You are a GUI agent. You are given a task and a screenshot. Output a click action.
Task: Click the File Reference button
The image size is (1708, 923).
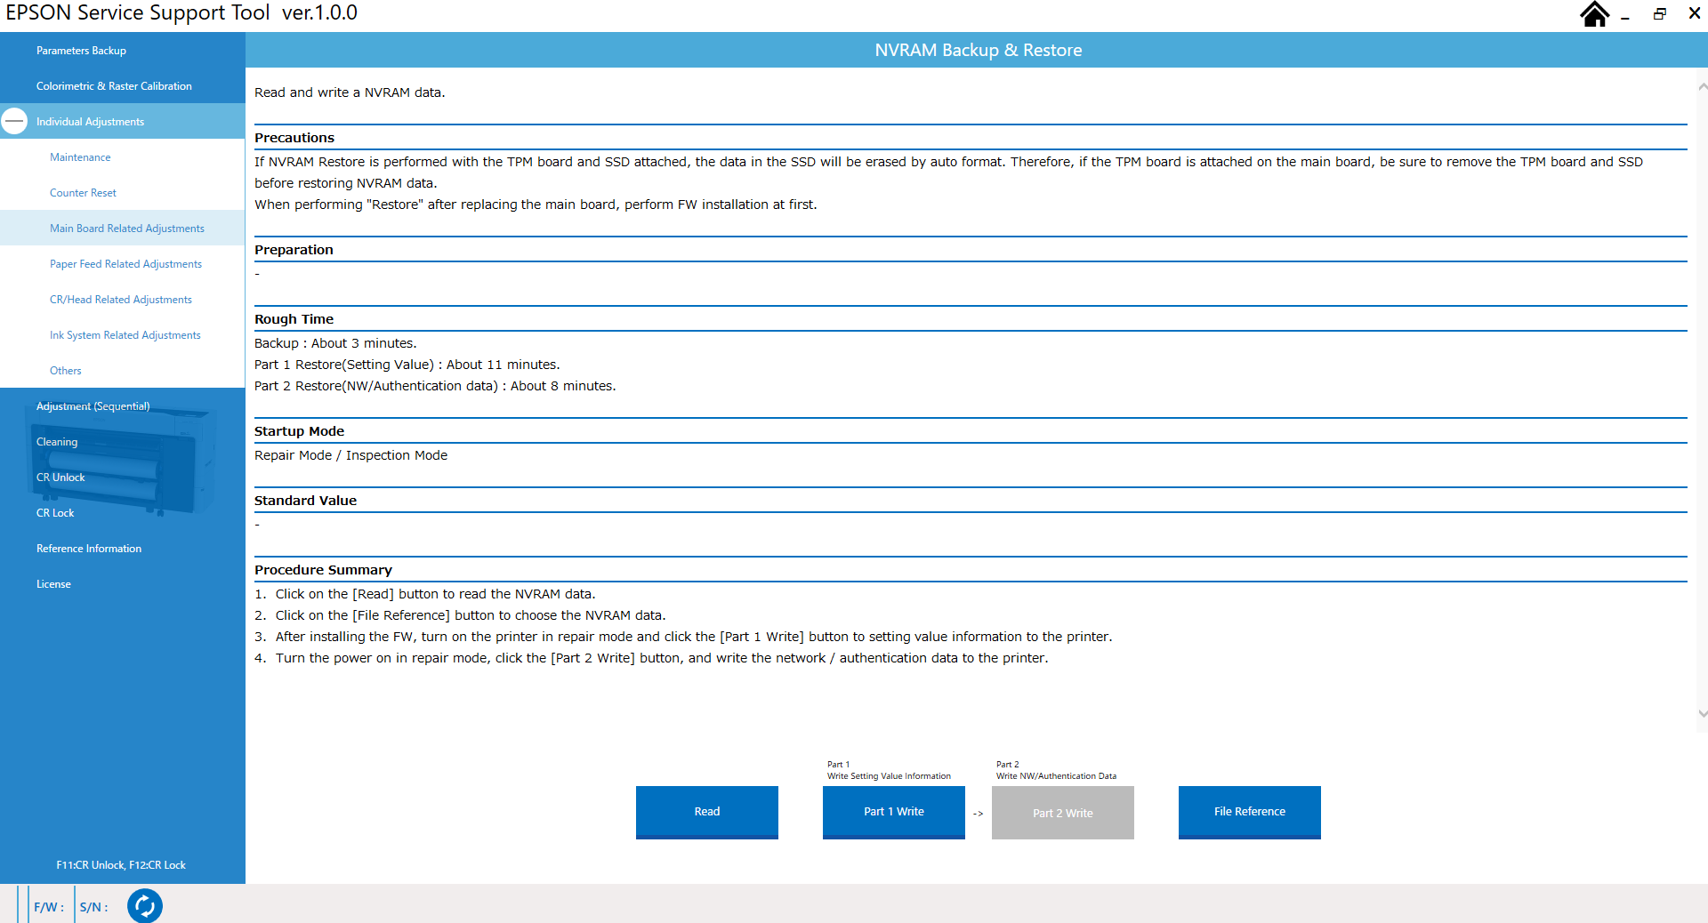coord(1250,812)
